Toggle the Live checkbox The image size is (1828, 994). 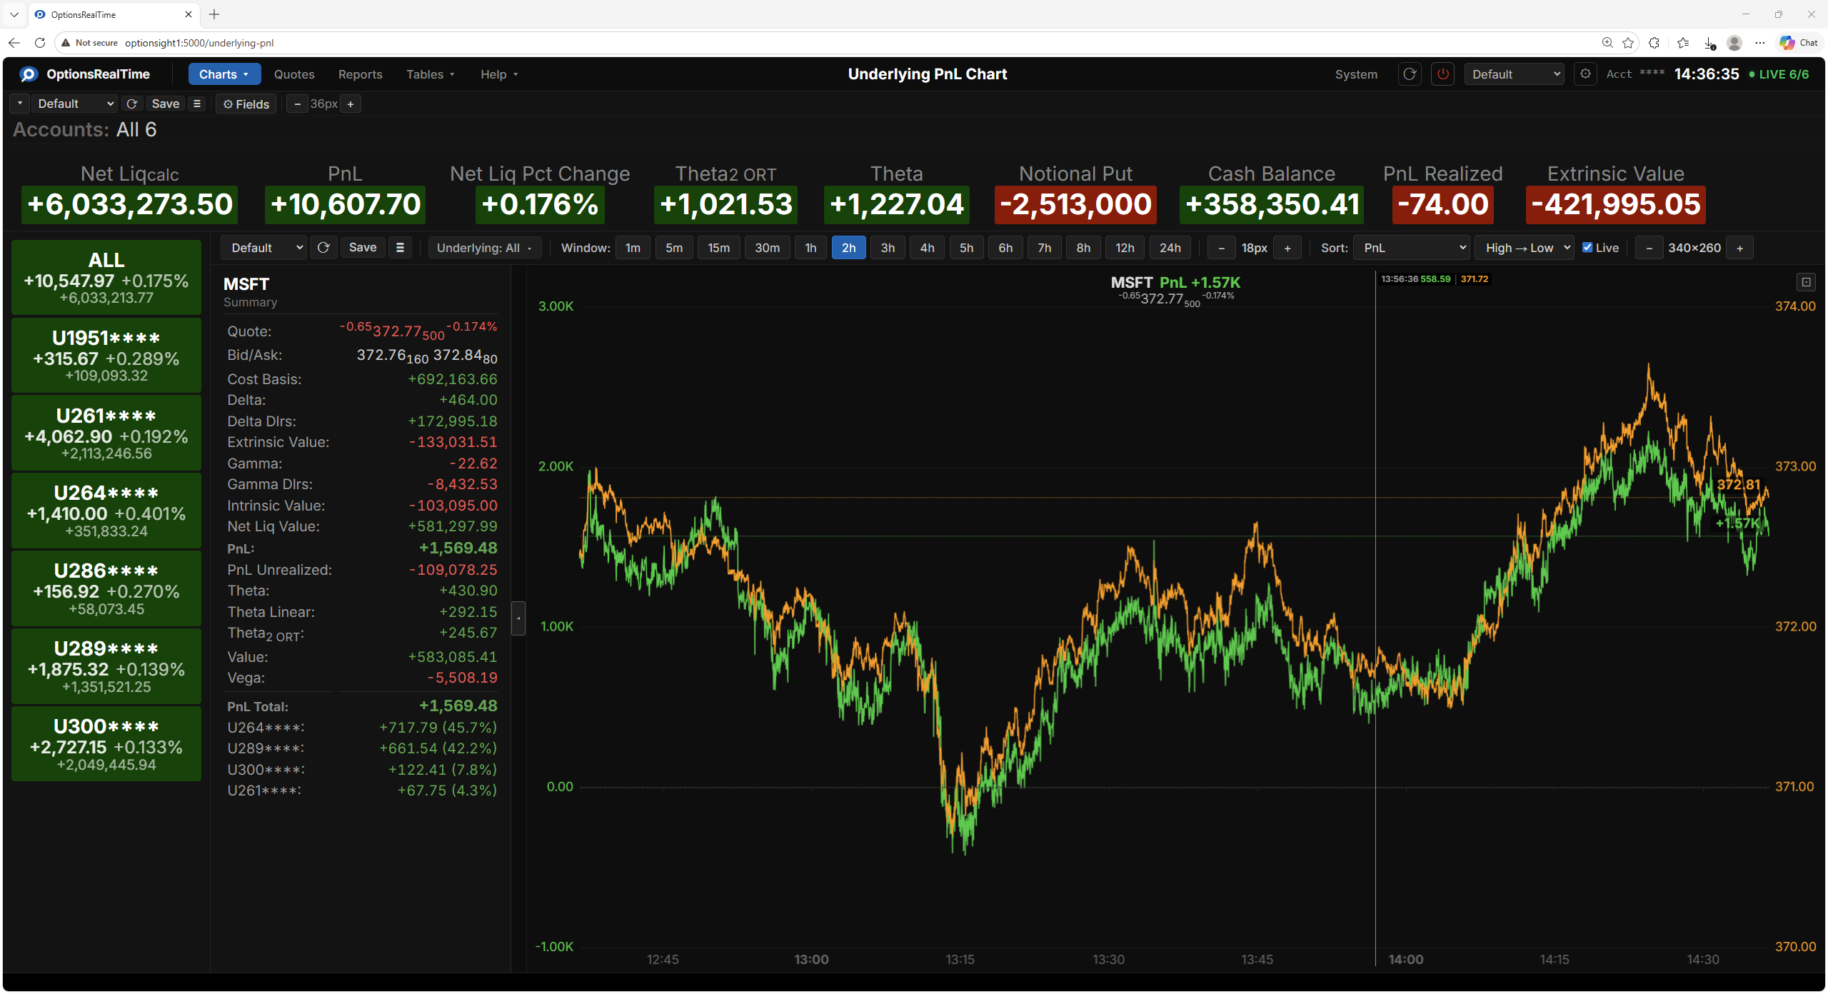(x=1587, y=248)
